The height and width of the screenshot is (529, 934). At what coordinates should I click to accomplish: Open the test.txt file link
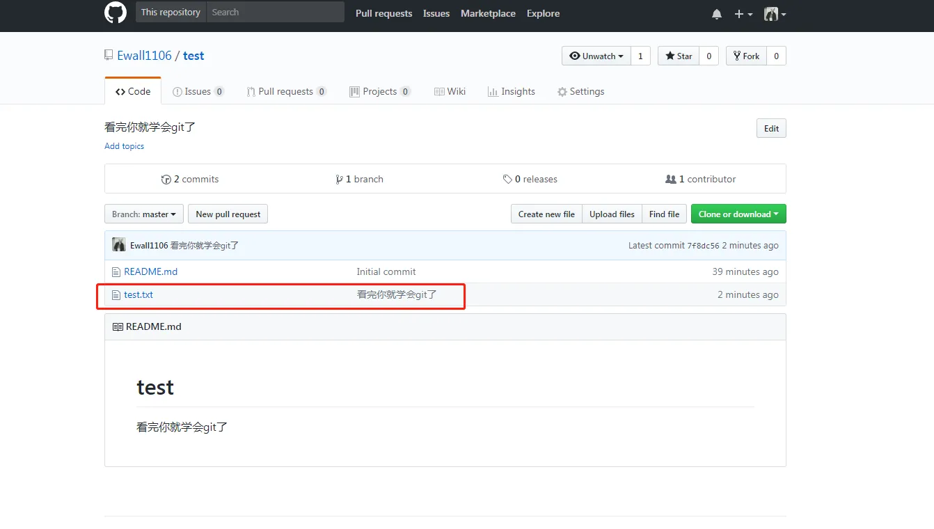[138, 295]
